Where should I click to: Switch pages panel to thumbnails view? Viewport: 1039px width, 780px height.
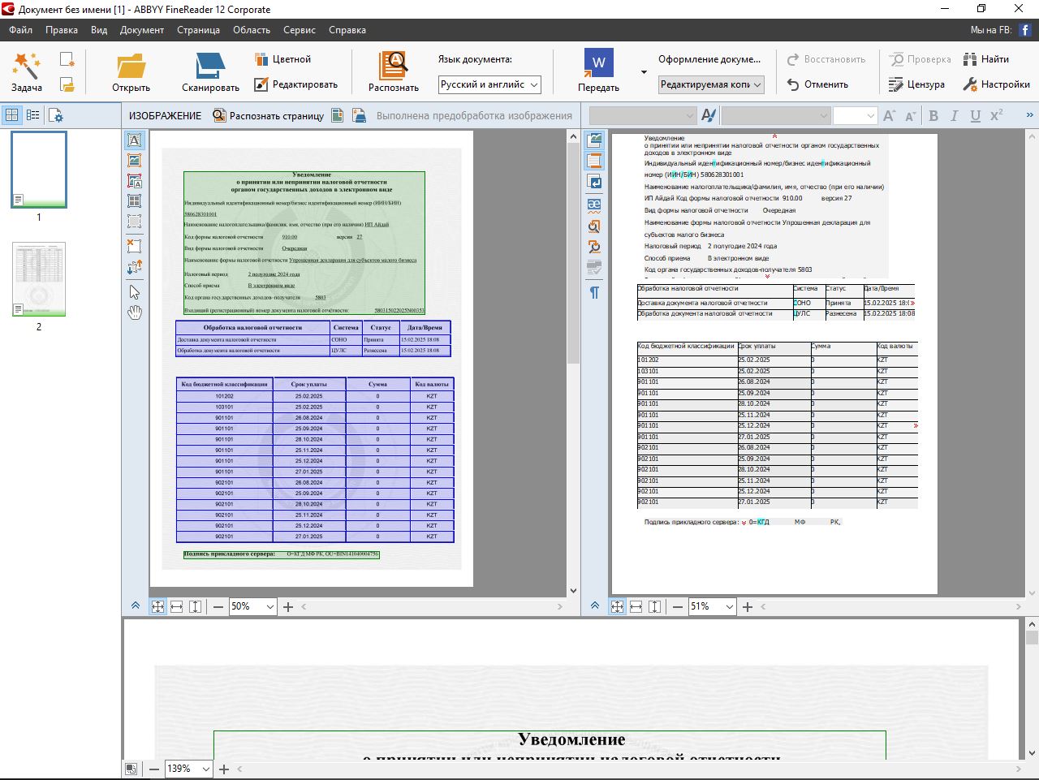12,115
